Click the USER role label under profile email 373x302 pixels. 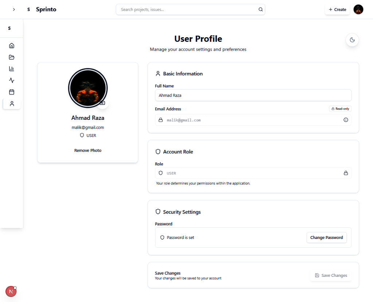click(91, 136)
